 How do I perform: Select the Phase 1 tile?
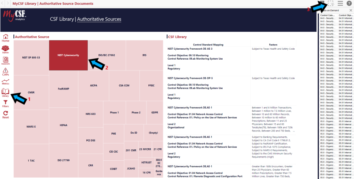(x=114, y=112)
